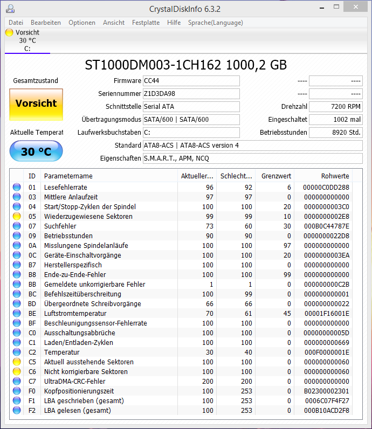Click raw value 000F0000001E of Temperatur

pos(327,352)
